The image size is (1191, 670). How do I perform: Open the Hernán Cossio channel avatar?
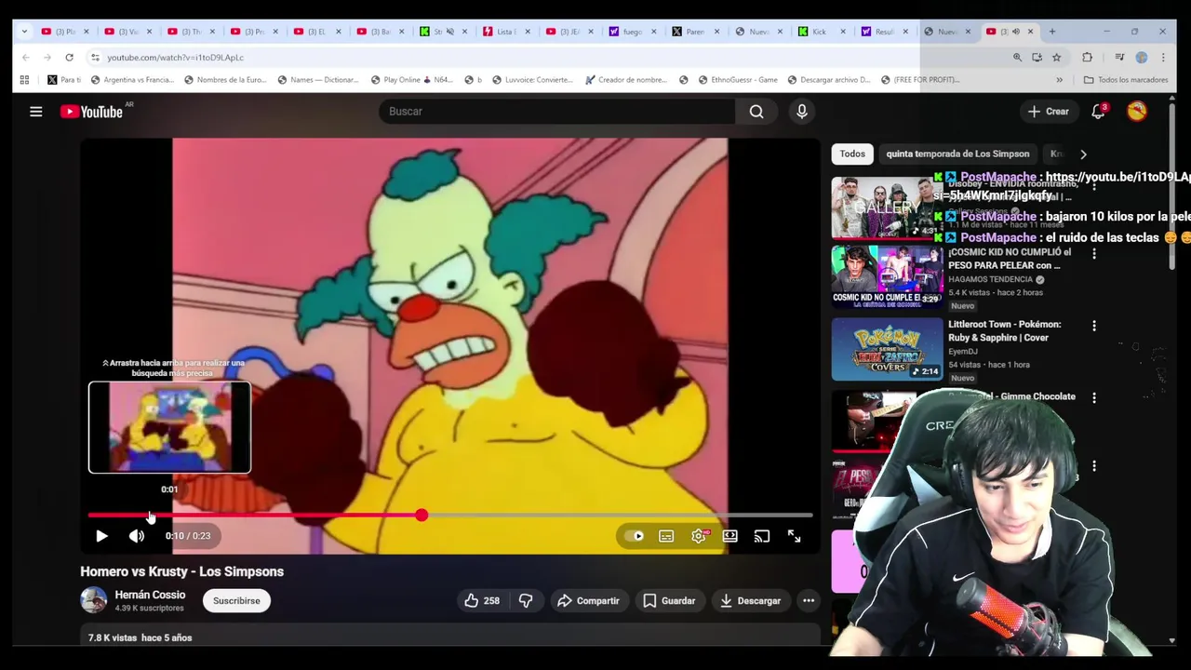pyautogui.click(x=93, y=601)
